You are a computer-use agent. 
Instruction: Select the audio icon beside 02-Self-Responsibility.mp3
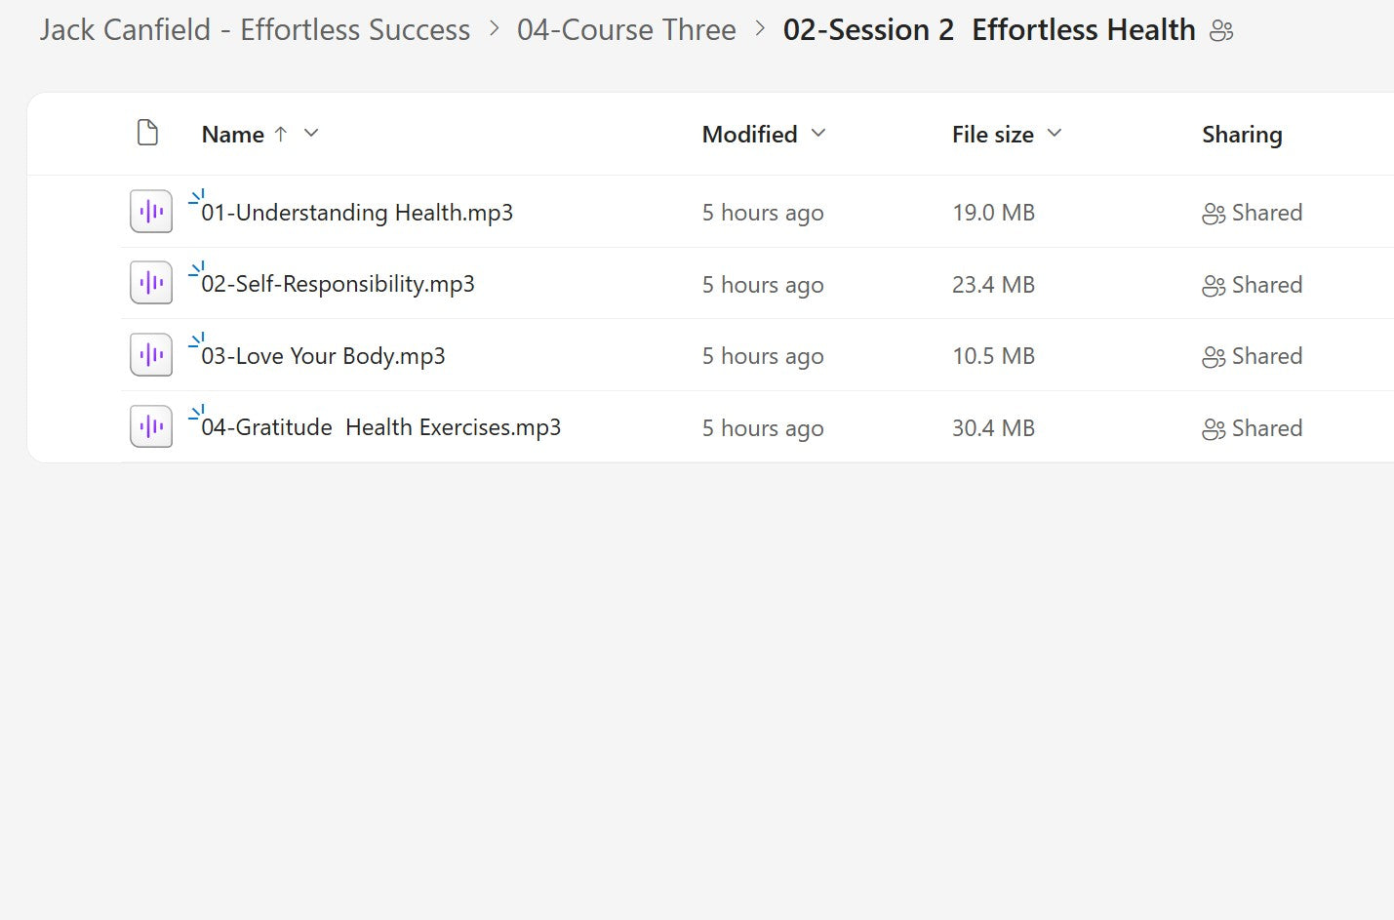click(x=150, y=282)
